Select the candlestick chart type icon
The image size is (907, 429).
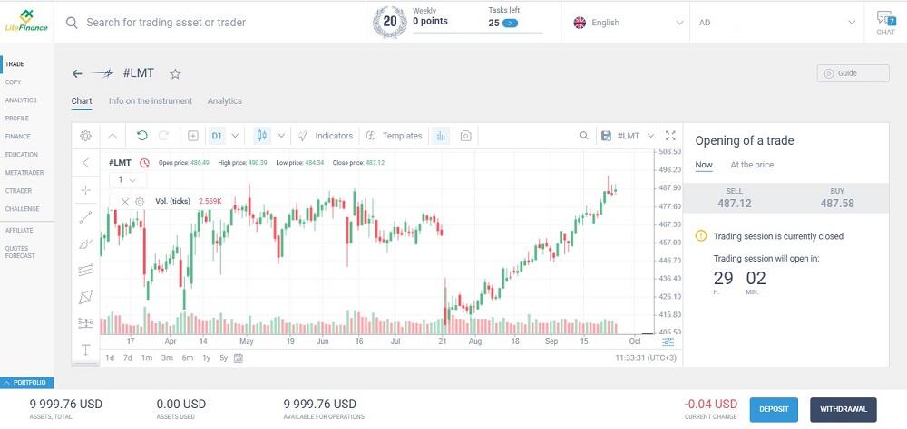click(262, 136)
